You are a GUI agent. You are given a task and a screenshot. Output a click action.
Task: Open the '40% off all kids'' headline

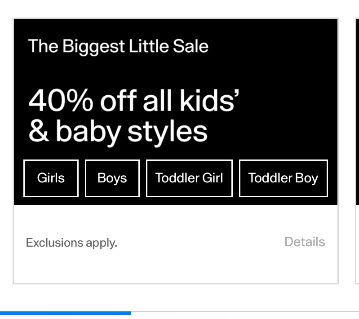pos(134,101)
